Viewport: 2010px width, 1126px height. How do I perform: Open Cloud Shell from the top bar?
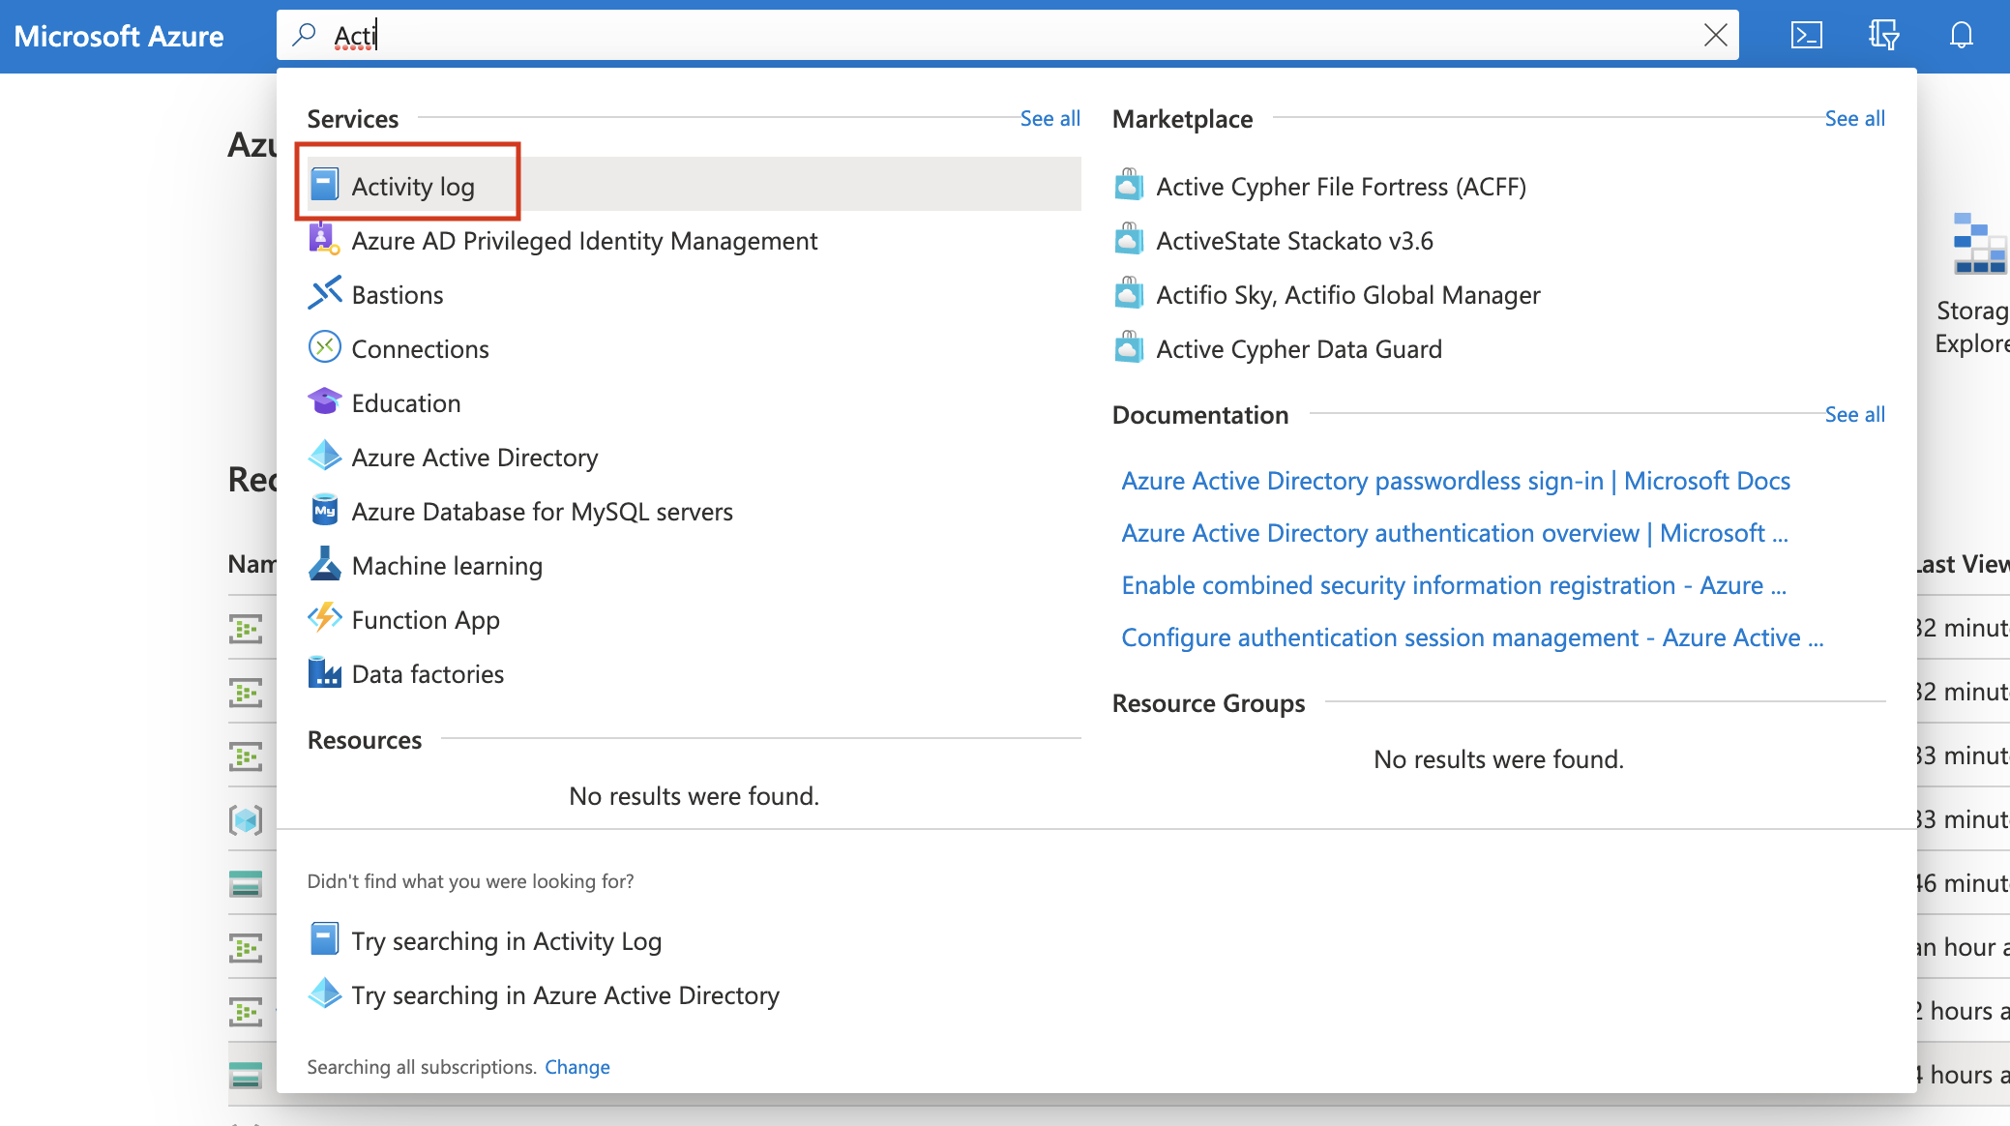click(x=1807, y=35)
